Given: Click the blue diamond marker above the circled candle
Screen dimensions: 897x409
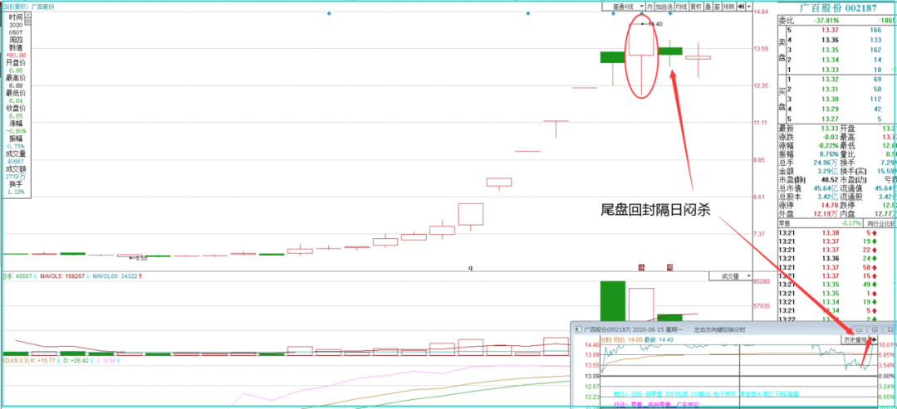Looking at the screenshot, I should click(x=642, y=13).
